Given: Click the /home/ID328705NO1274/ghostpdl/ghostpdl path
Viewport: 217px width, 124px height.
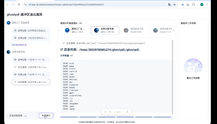Looking at the screenshot, I should (109, 50).
